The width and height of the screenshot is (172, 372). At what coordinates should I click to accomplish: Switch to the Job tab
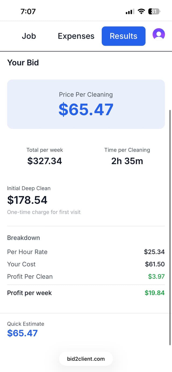(29, 36)
